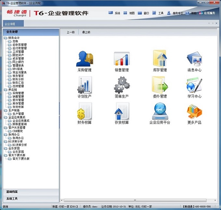The image size is (221, 210).
Task: Launch the 学习中心 learning center icon
Action: pyautogui.click(x=194, y=85)
